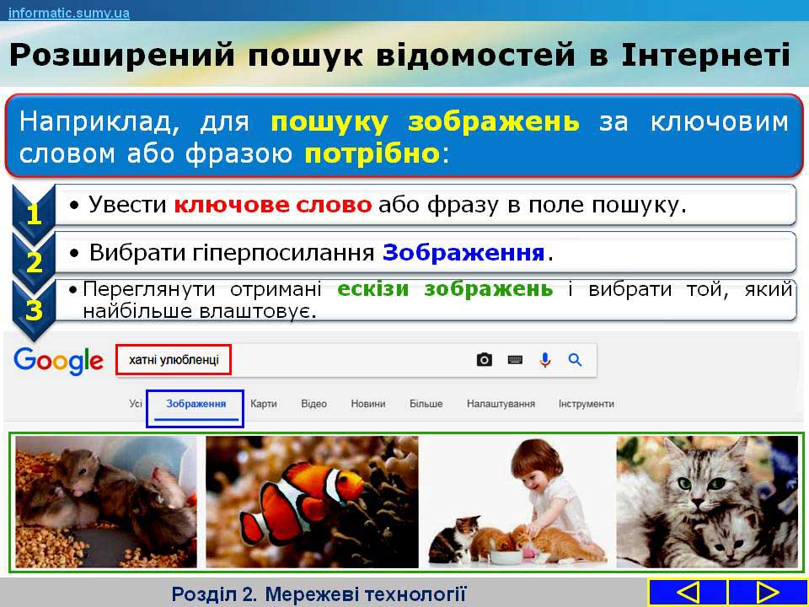Go to next slide with right arrow

click(x=767, y=593)
